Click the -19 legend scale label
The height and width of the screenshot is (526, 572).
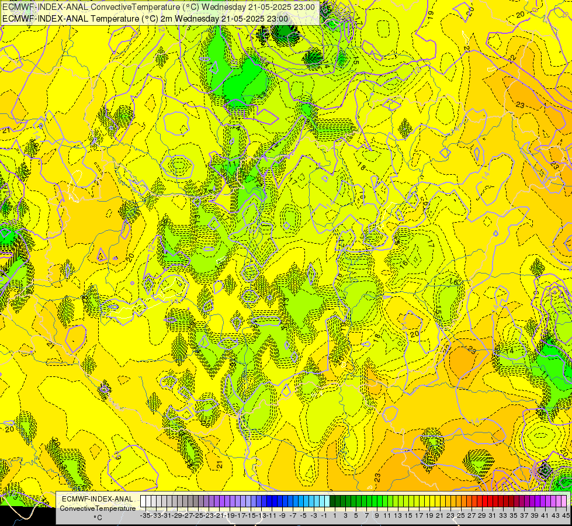pyautogui.click(x=230, y=516)
